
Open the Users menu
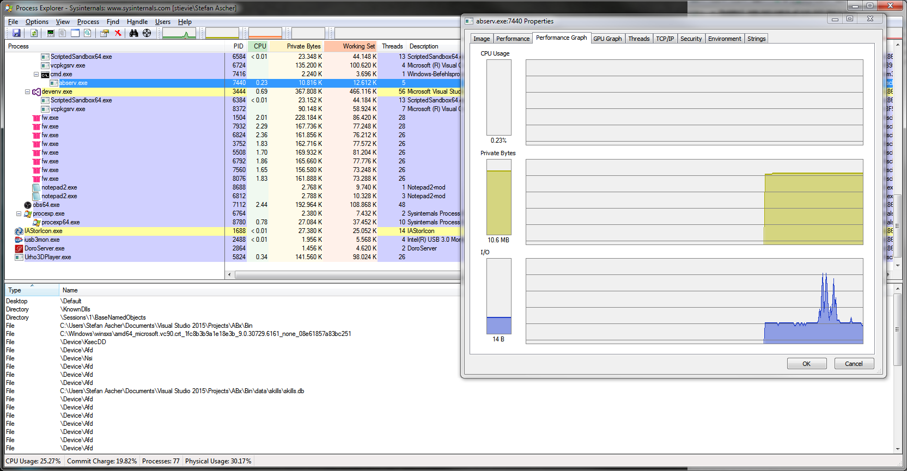pos(163,22)
